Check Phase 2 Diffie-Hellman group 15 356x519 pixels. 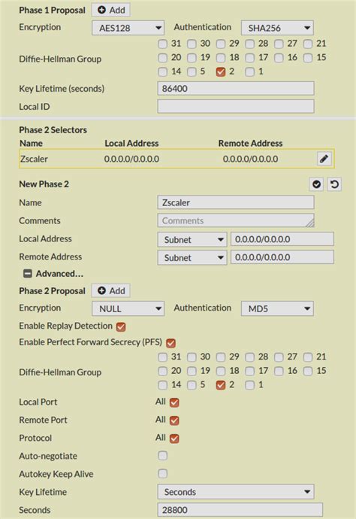[308, 371]
